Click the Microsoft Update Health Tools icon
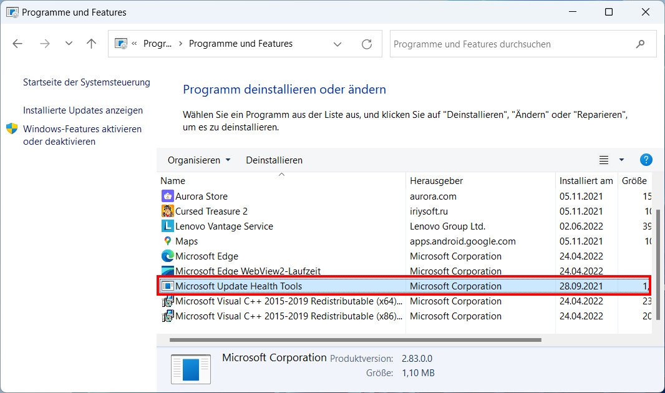665x393 pixels. [x=168, y=286]
